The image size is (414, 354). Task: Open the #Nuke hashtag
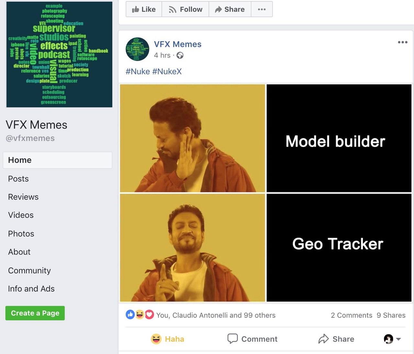tap(138, 71)
